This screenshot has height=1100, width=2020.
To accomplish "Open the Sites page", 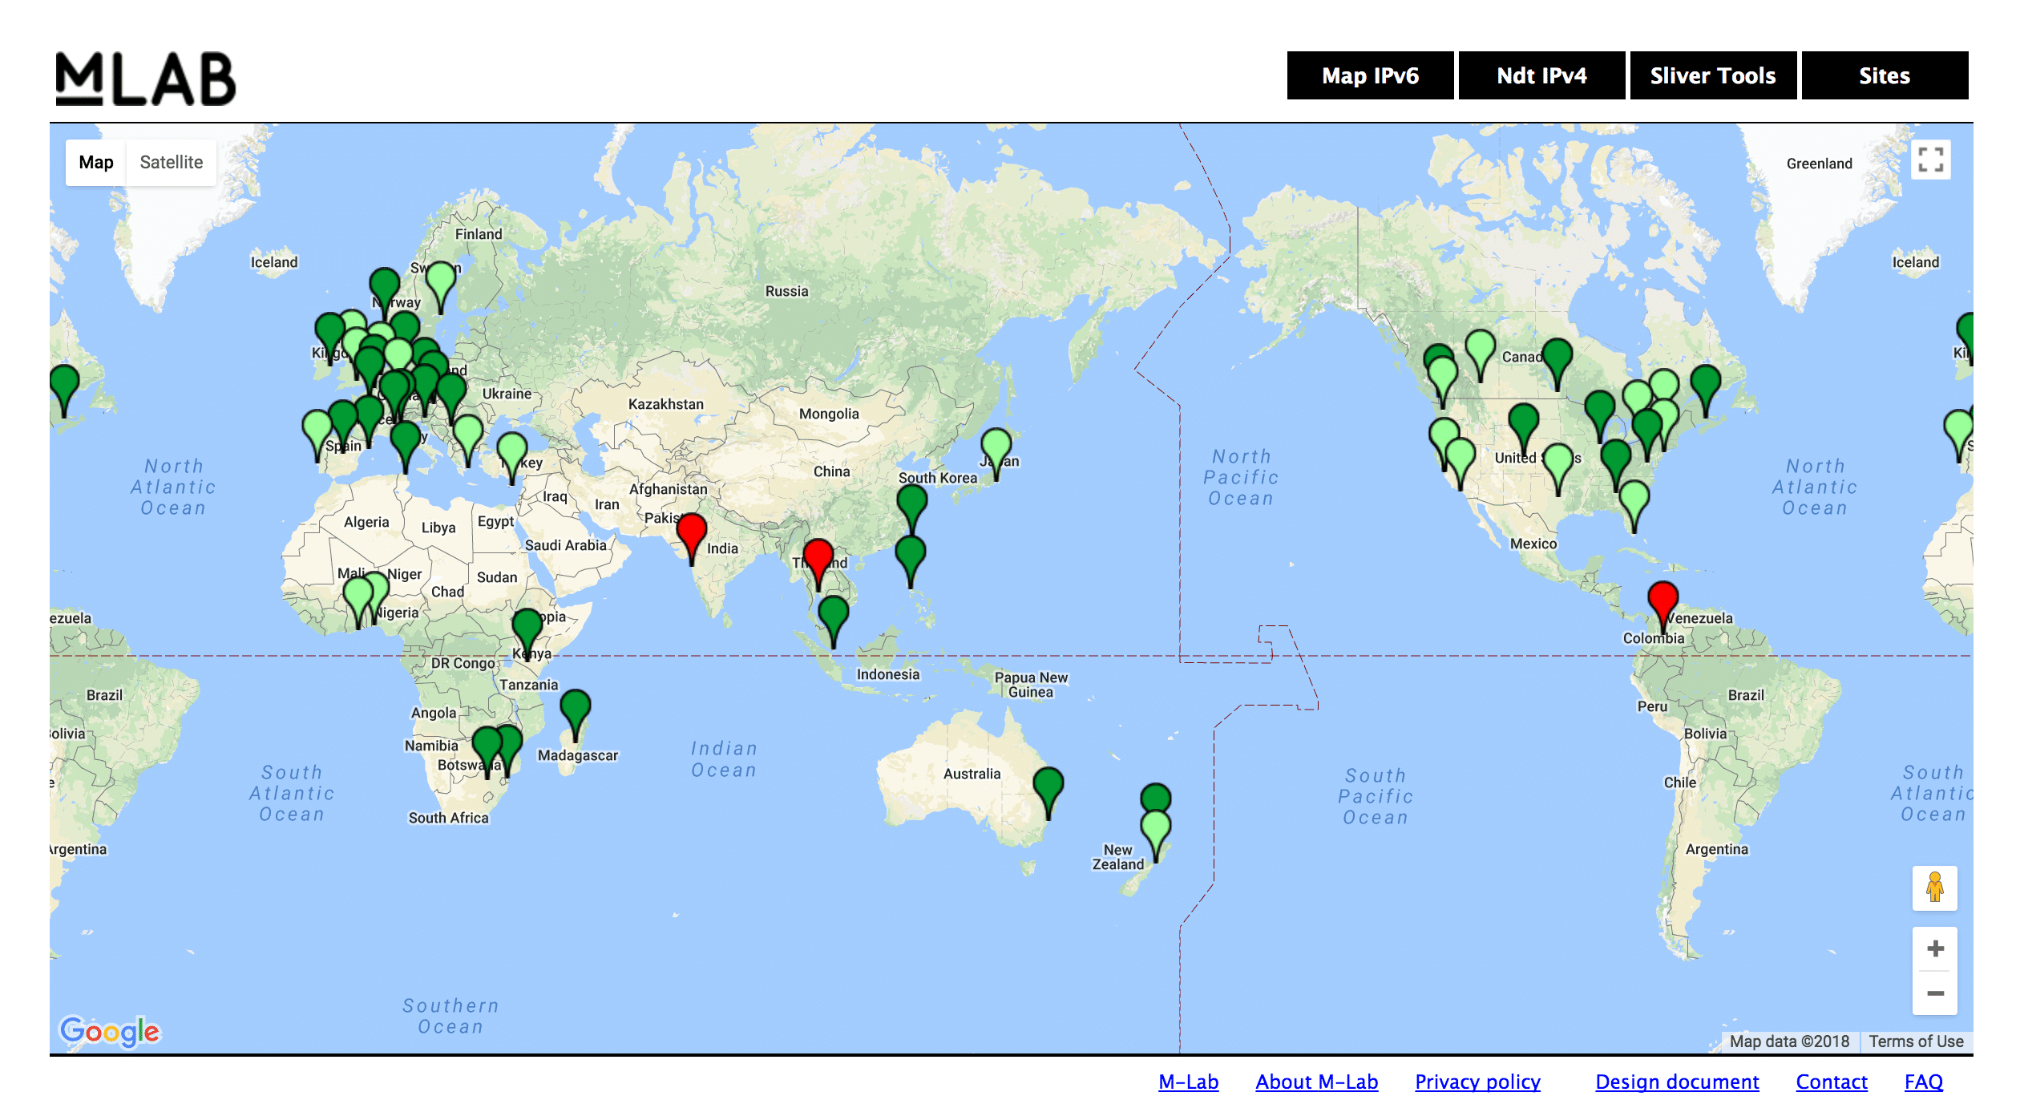I will 1885,76.
